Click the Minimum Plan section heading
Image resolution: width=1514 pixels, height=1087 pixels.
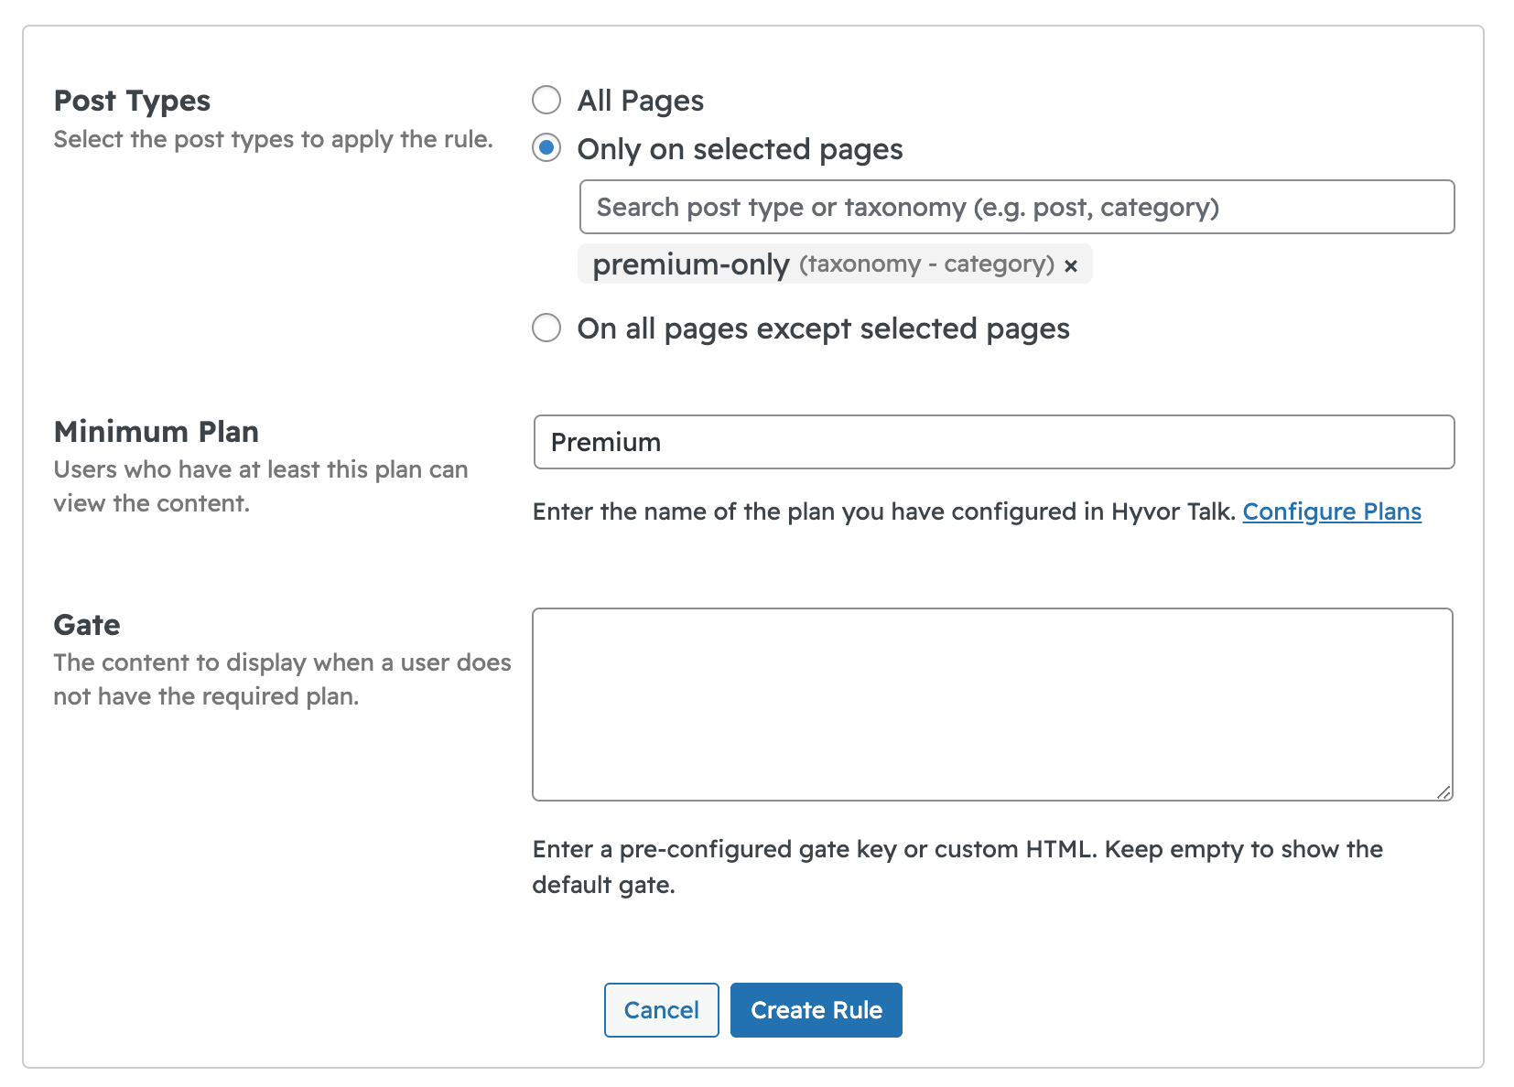[x=156, y=432]
